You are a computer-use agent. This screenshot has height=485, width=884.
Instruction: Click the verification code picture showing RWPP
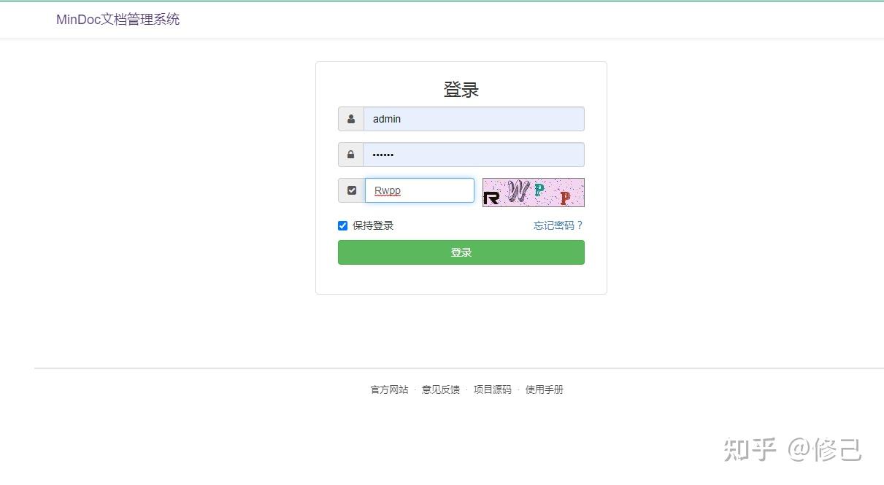point(534,192)
